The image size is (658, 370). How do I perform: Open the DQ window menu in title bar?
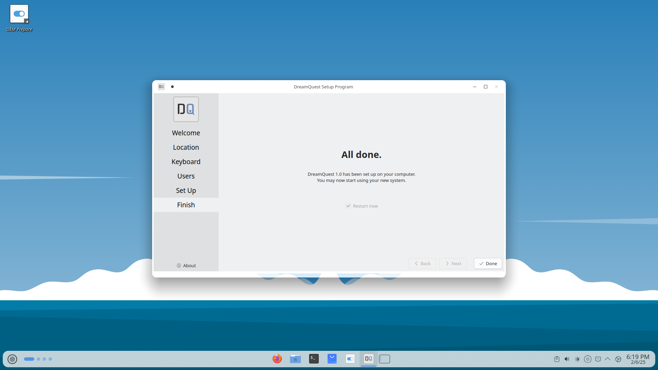click(161, 87)
